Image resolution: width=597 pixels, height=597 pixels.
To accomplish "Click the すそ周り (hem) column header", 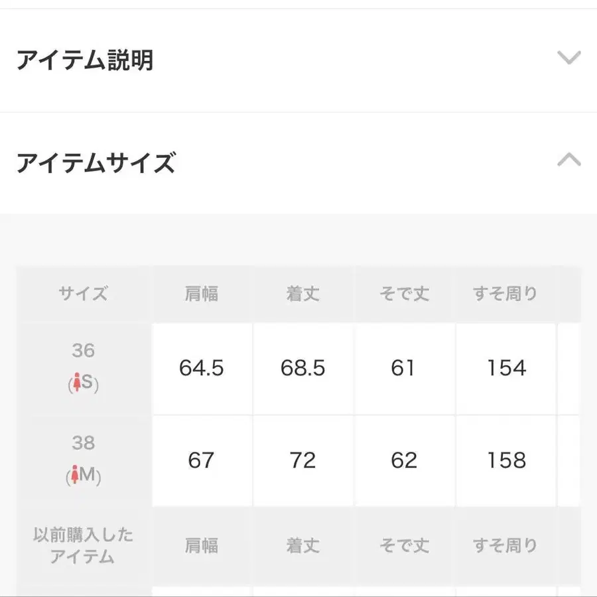I will coord(505,294).
